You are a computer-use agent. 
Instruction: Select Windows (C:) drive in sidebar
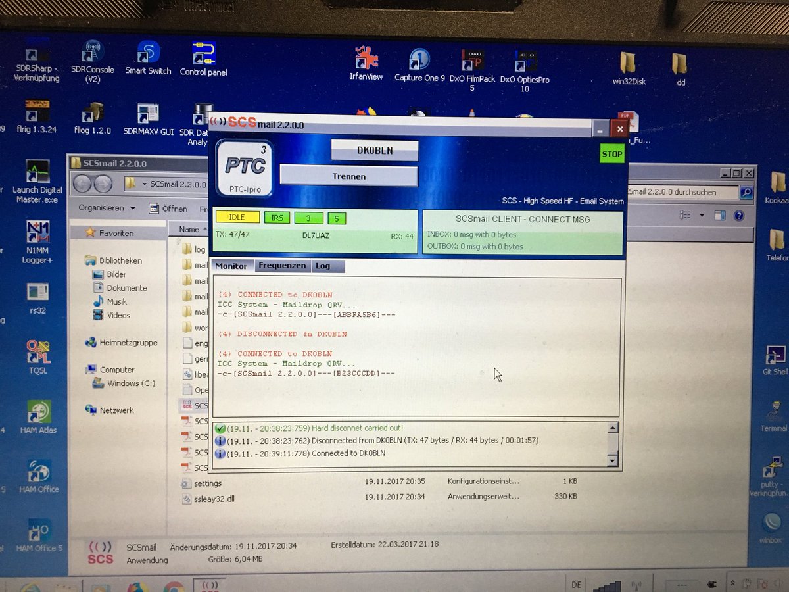pyautogui.click(x=124, y=383)
